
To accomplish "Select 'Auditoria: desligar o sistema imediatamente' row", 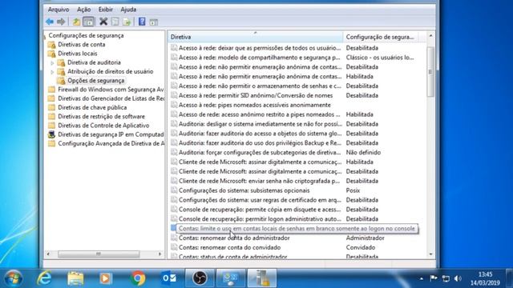I will pyautogui.click(x=260, y=124).
